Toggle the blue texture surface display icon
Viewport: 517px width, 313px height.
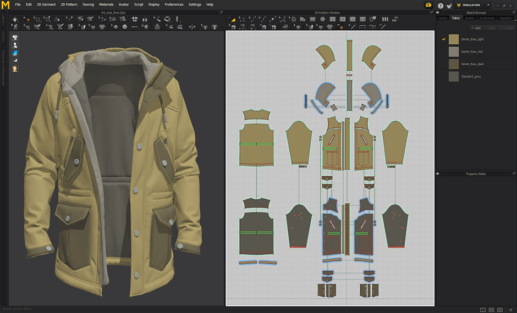(x=15, y=53)
